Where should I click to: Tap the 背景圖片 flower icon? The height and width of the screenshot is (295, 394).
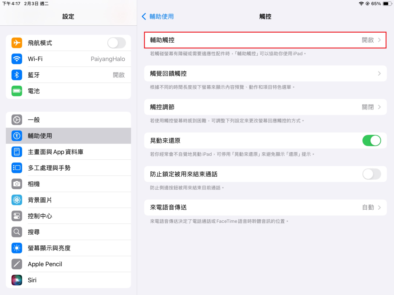(x=17, y=200)
